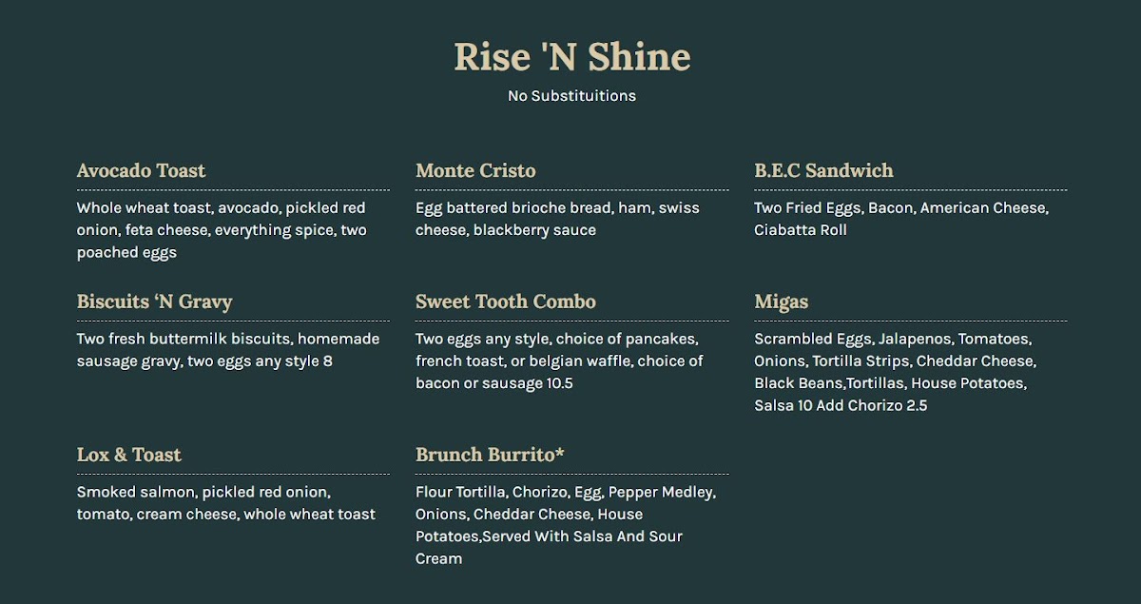
Task: Click the smoked salmon description under Lox & Toast
Action: pos(226,503)
